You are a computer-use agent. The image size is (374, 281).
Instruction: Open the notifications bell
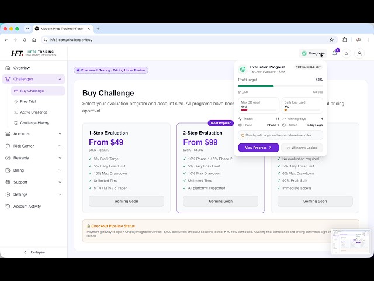(x=334, y=53)
